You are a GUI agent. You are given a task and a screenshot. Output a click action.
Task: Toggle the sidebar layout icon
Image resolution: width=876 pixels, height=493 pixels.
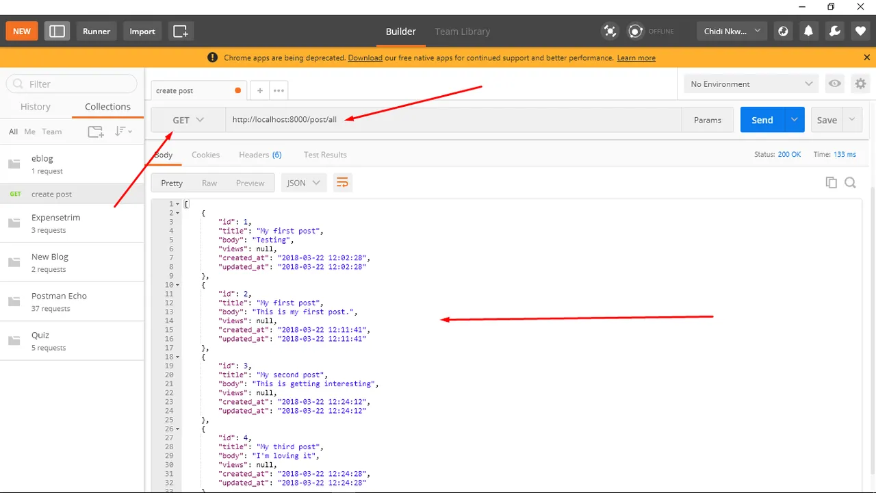pos(57,31)
